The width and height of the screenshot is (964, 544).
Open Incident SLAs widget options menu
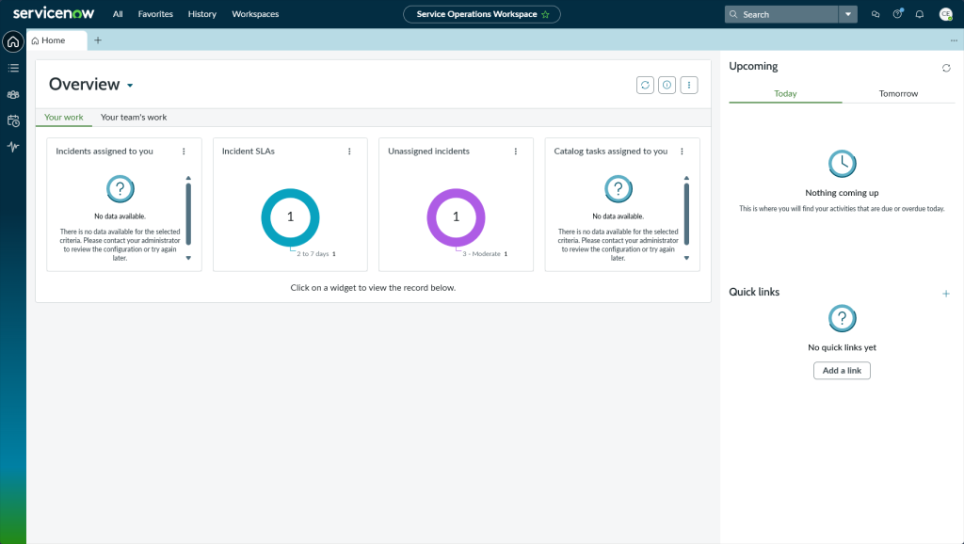tap(349, 152)
